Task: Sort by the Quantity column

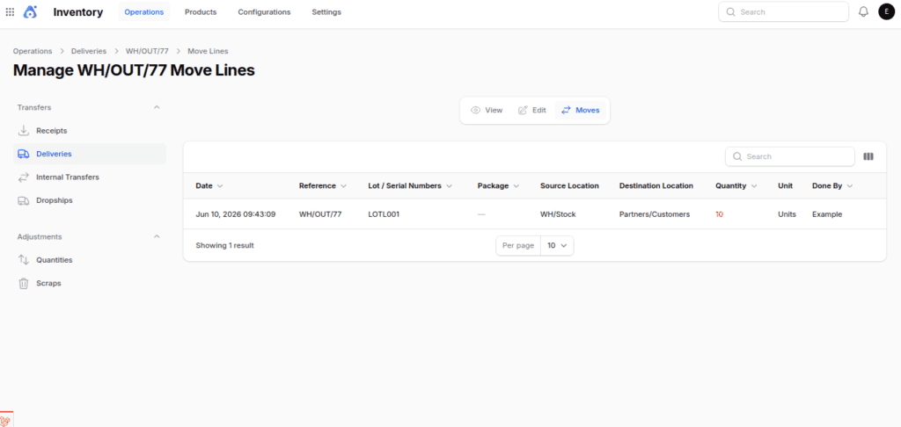Action: pyautogui.click(x=736, y=186)
